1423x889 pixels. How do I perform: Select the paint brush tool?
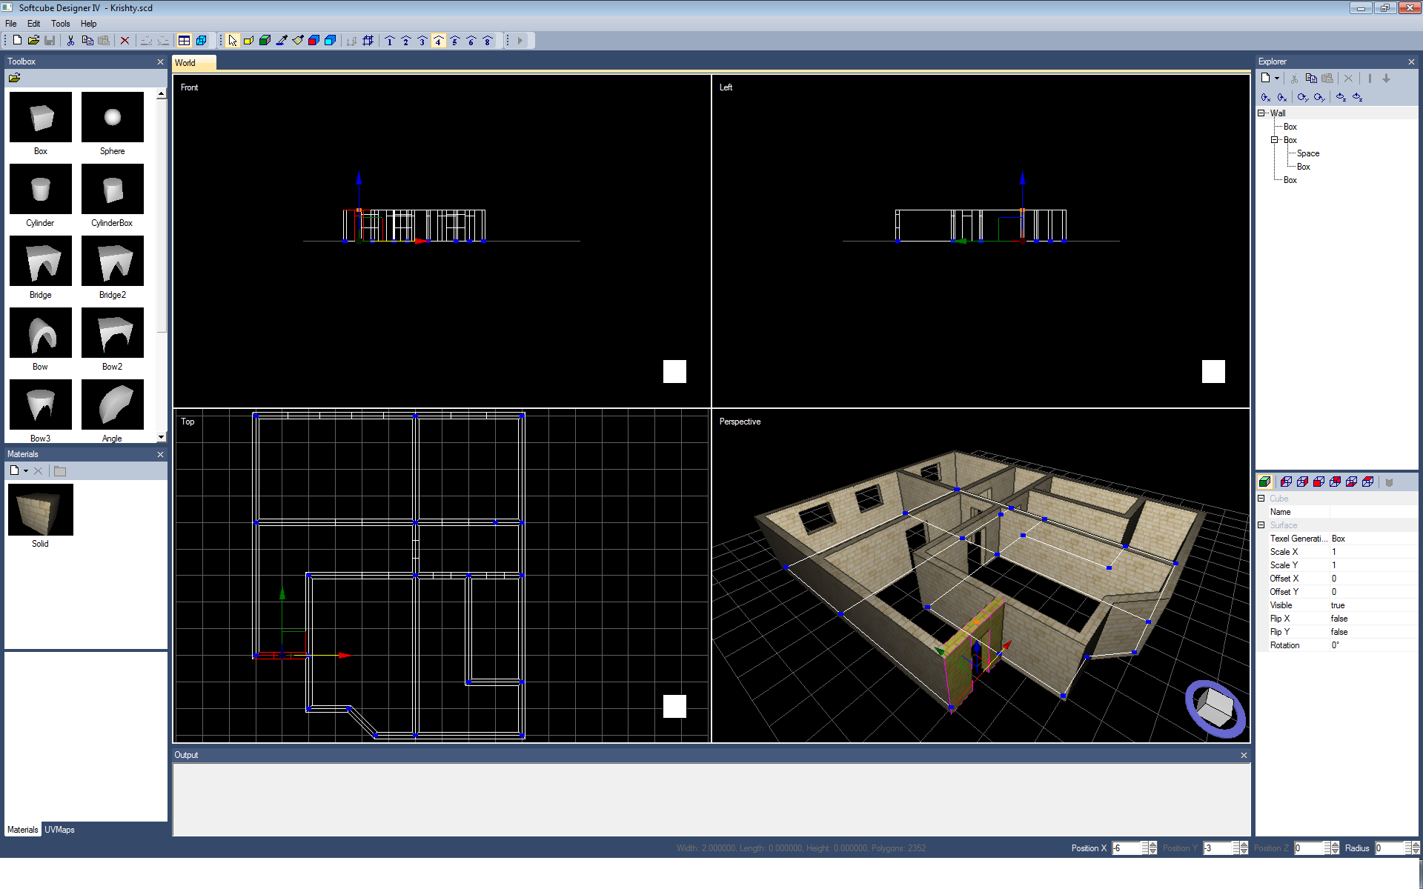coord(298,41)
